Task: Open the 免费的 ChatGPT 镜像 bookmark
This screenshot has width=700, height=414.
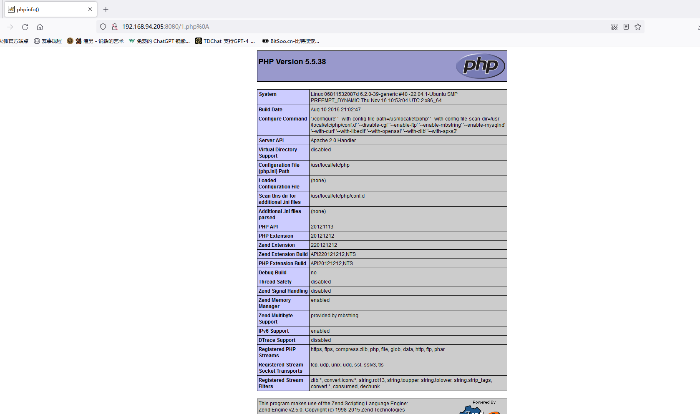Action: click(159, 41)
